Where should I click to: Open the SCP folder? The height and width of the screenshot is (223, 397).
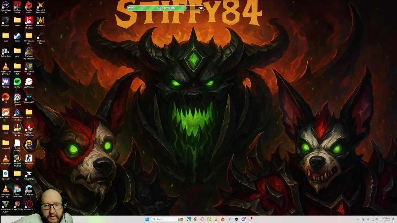pyautogui.click(x=17, y=175)
